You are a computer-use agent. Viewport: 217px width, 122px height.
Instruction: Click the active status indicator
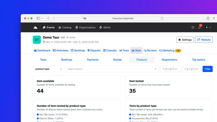[71, 37]
